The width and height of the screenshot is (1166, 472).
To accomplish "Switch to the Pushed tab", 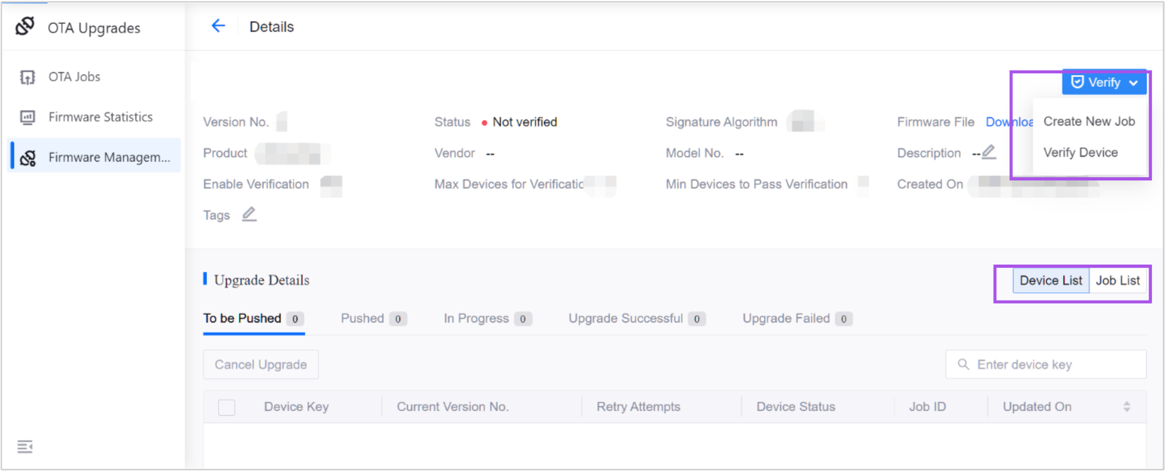I will (x=374, y=319).
